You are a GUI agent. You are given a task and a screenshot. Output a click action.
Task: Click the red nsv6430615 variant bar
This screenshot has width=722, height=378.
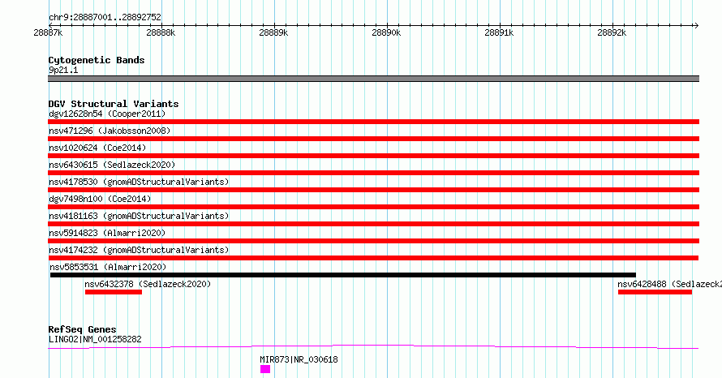[373, 173]
